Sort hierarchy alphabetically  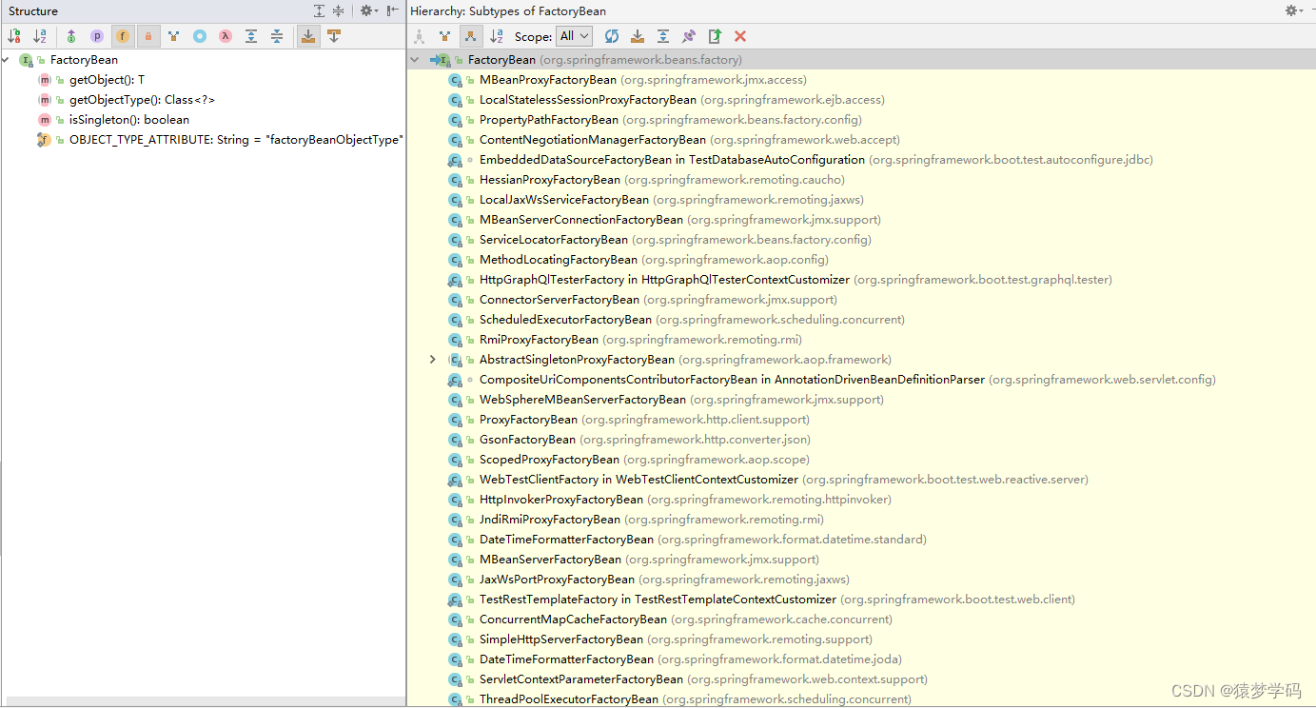point(496,36)
